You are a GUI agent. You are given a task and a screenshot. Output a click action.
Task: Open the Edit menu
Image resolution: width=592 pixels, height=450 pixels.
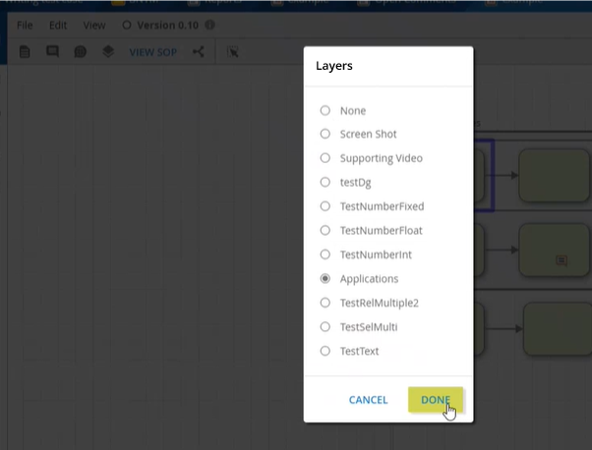pyautogui.click(x=58, y=25)
